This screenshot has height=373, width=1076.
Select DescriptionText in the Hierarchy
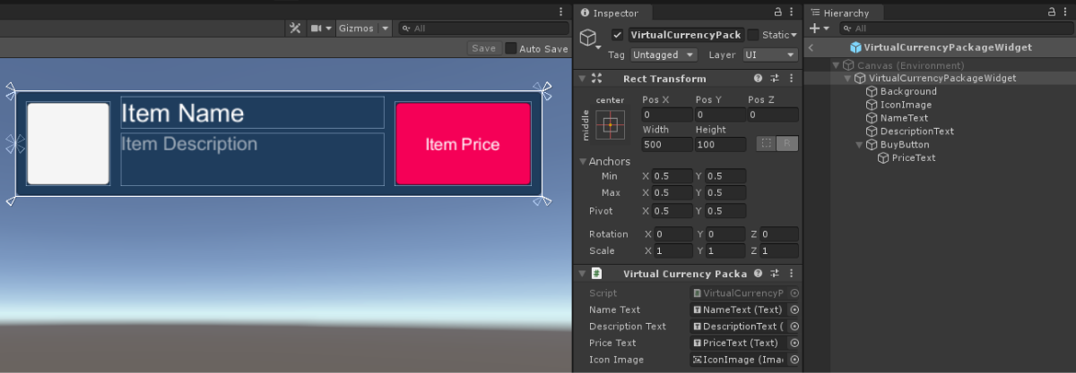[x=916, y=131]
